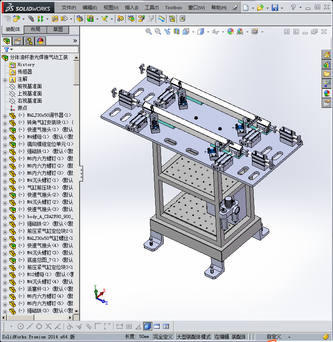The image size is (333, 342).
Task: Open the Section View tool
Action: point(176,31)
